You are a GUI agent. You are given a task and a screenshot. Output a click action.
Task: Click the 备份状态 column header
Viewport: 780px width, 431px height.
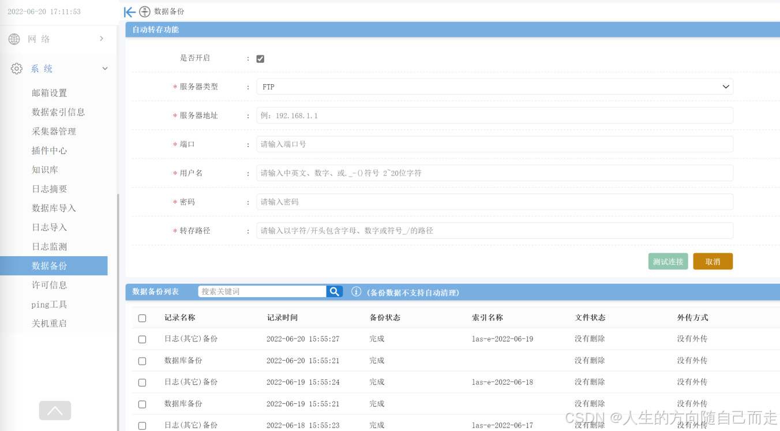[x=385, y=318]
